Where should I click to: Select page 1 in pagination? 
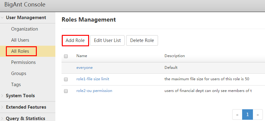247,115
